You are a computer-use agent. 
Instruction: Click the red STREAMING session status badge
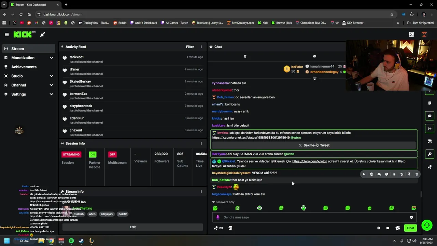pos(71,154)
